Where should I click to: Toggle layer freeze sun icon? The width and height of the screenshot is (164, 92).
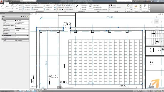[59, 9]
